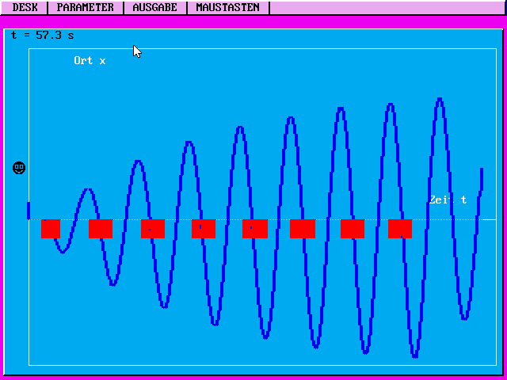Select the Zeit t axis label

click(448, 199)
